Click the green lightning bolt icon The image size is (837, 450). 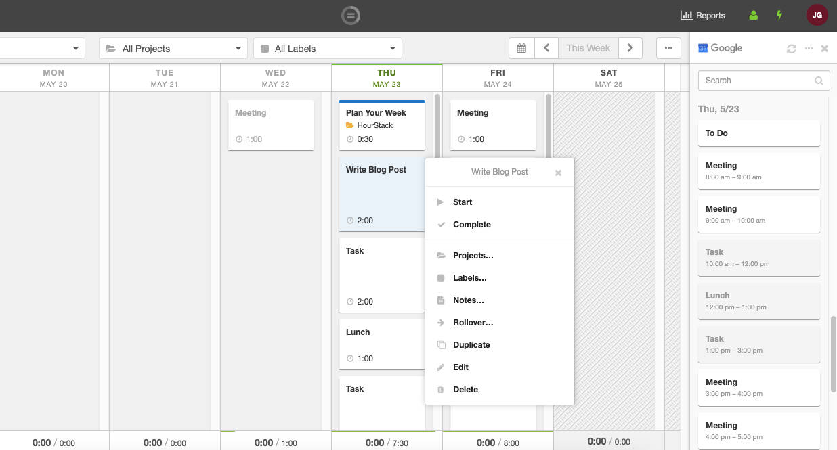click(779, 15)
